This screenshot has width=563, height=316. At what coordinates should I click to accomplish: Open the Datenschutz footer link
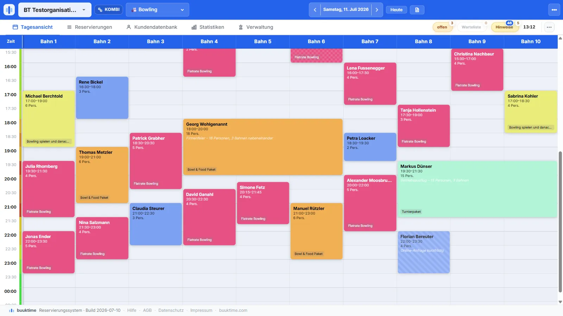coord(171,310)
